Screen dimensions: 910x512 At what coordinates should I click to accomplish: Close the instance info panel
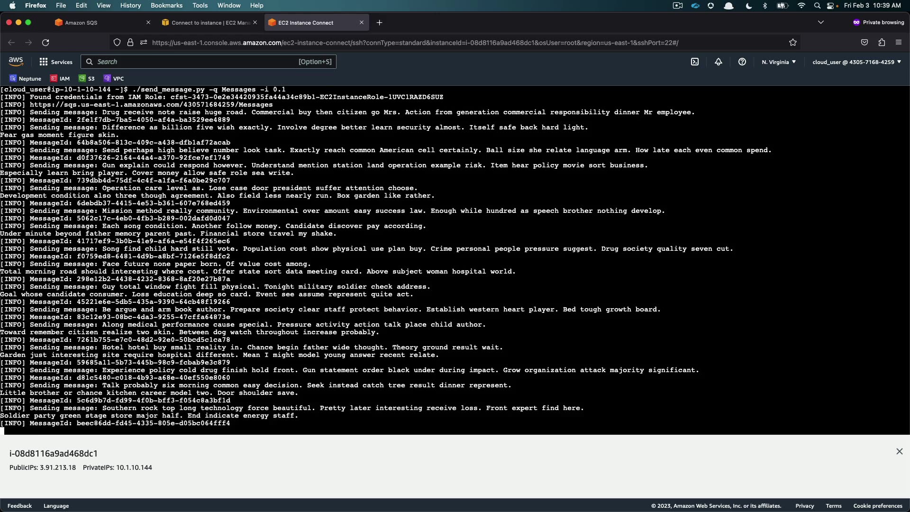tap(899, 451)
